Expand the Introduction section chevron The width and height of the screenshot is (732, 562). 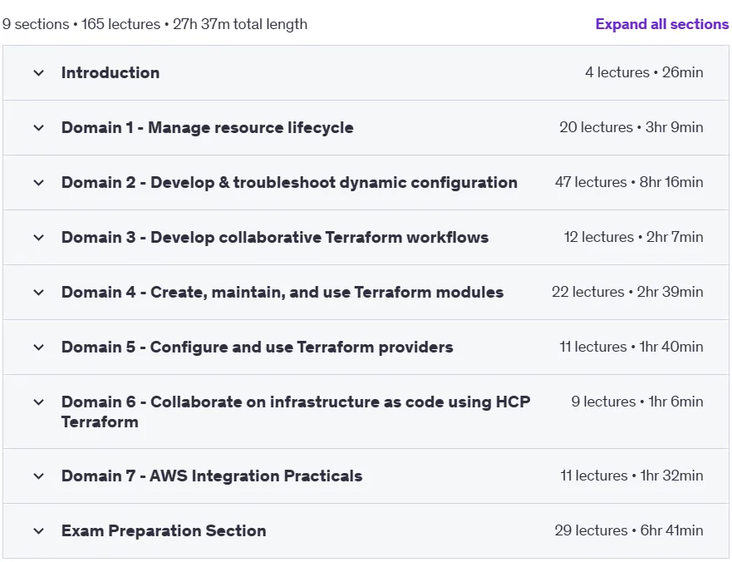point(39,73)
